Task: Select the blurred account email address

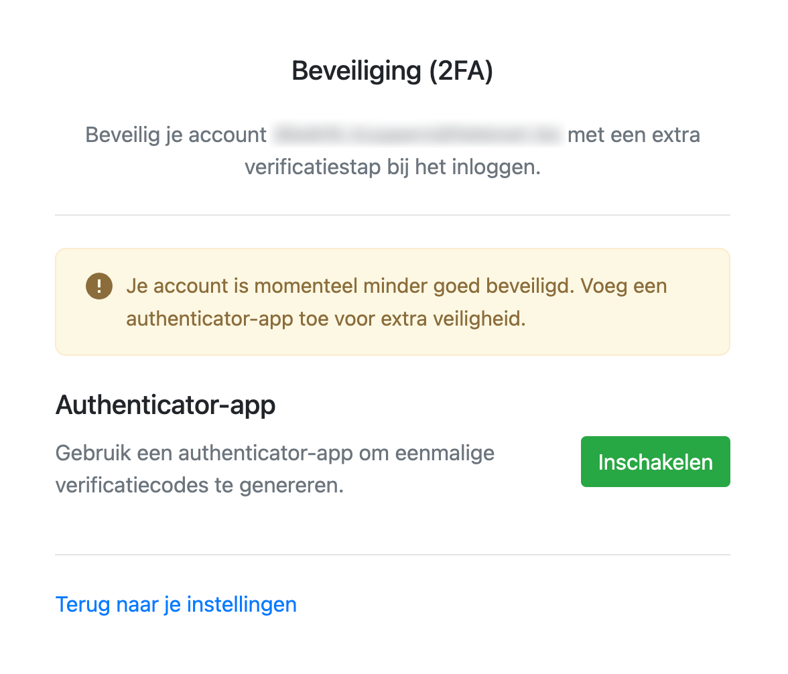Action: tap(417, 135)
